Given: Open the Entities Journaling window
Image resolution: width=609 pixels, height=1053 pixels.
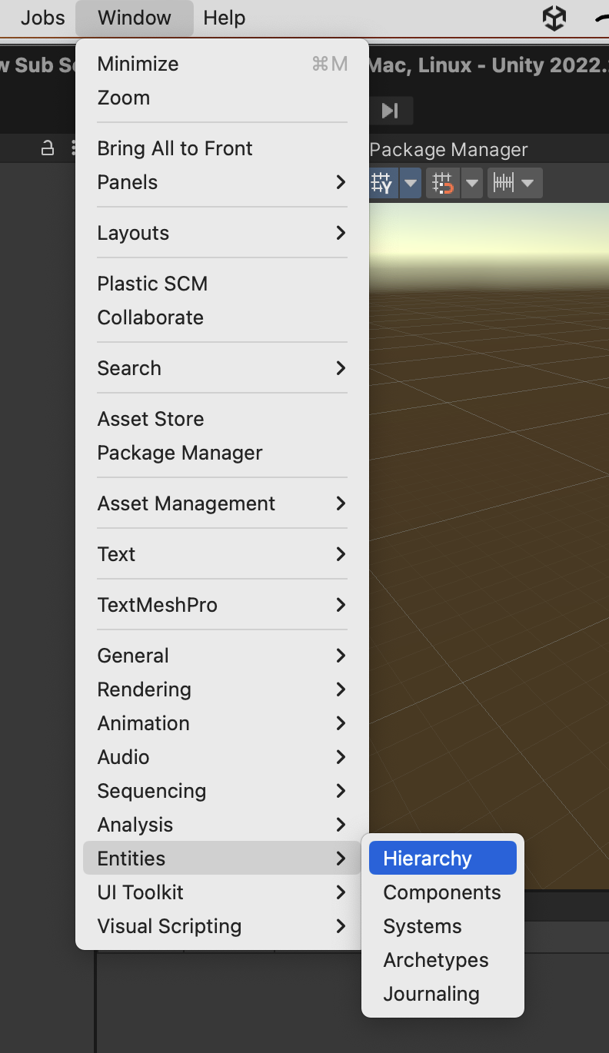Looking at the screenshot, I should (443, 994).
